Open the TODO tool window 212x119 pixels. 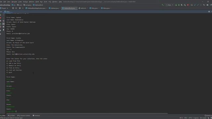11,116
